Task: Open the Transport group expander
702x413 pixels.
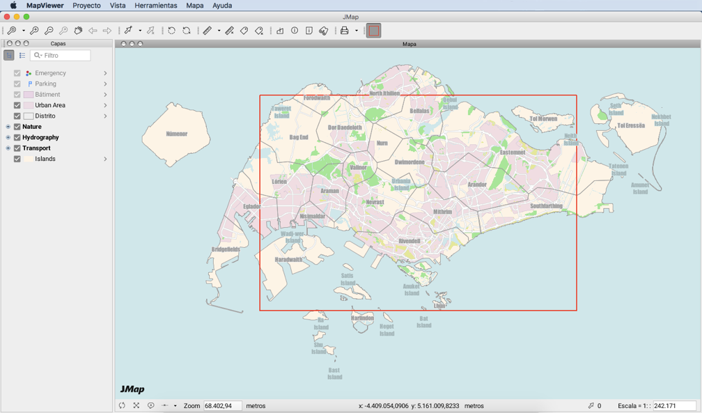Action: point(7,148)
